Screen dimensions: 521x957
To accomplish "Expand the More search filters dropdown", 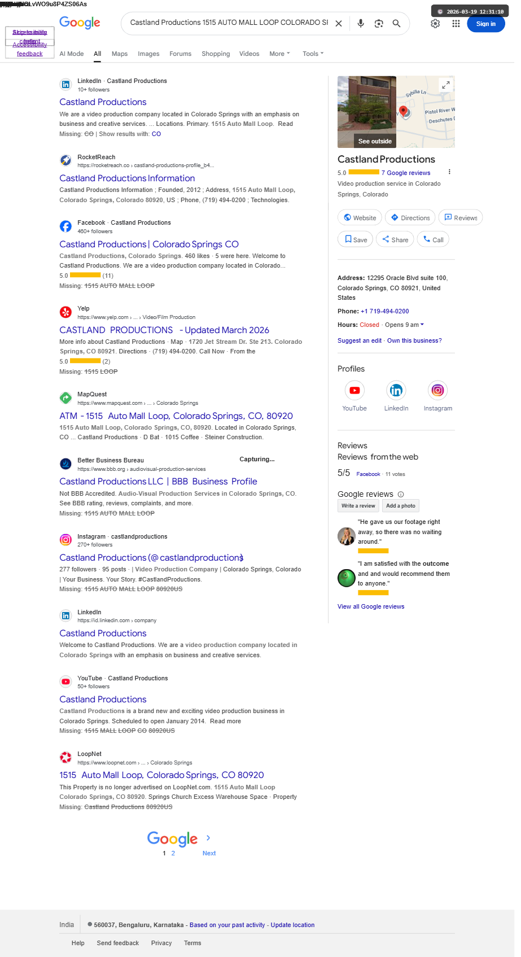I will [279, 54].
